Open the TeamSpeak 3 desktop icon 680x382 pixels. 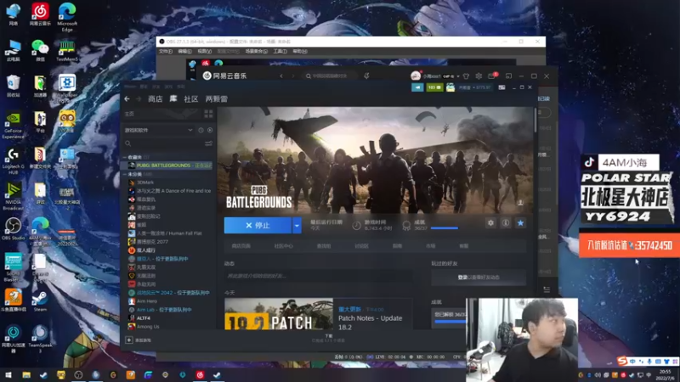(40, 339)
